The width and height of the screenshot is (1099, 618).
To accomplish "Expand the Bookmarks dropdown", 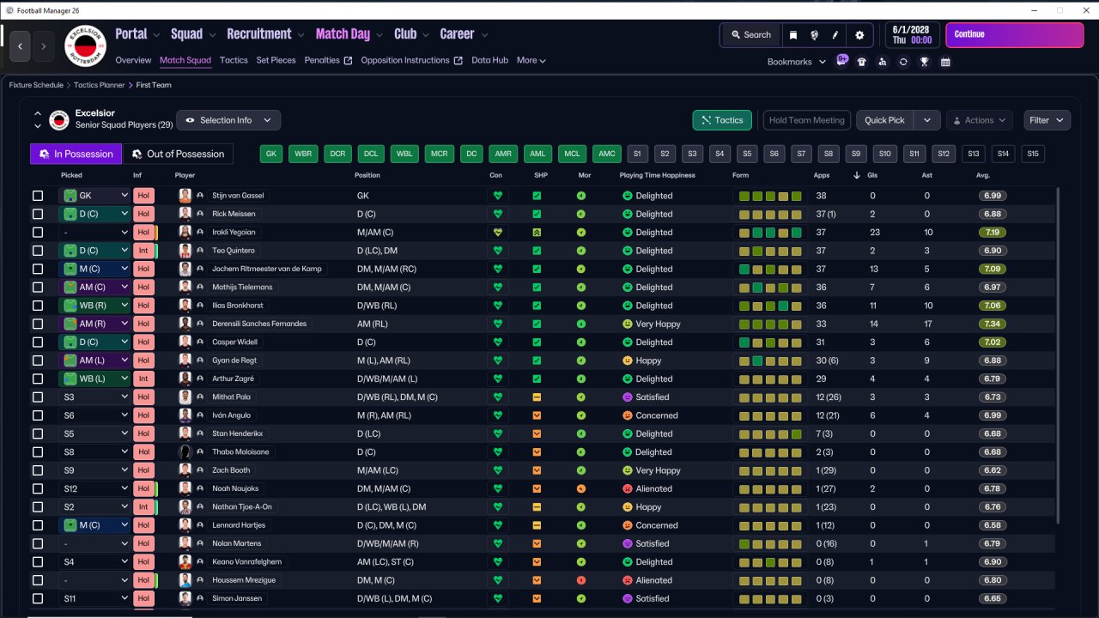I will coord(796,62).
